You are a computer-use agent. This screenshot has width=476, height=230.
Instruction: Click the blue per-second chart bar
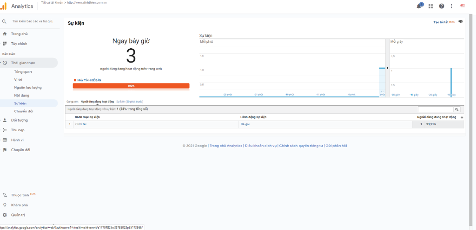[451, 83]
